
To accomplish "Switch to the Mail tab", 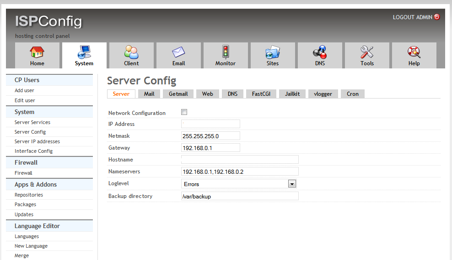I will tap(149, 94).
